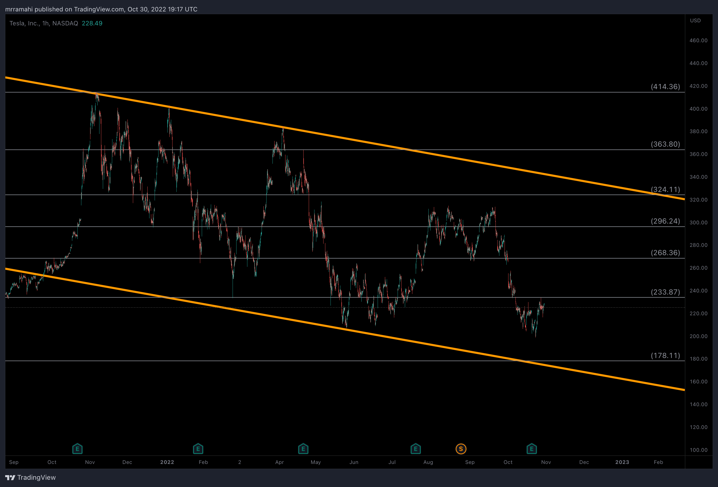The image size is (718, 487).
Task: Click the (233.87) price level label
Action: (x=665, y=292)
